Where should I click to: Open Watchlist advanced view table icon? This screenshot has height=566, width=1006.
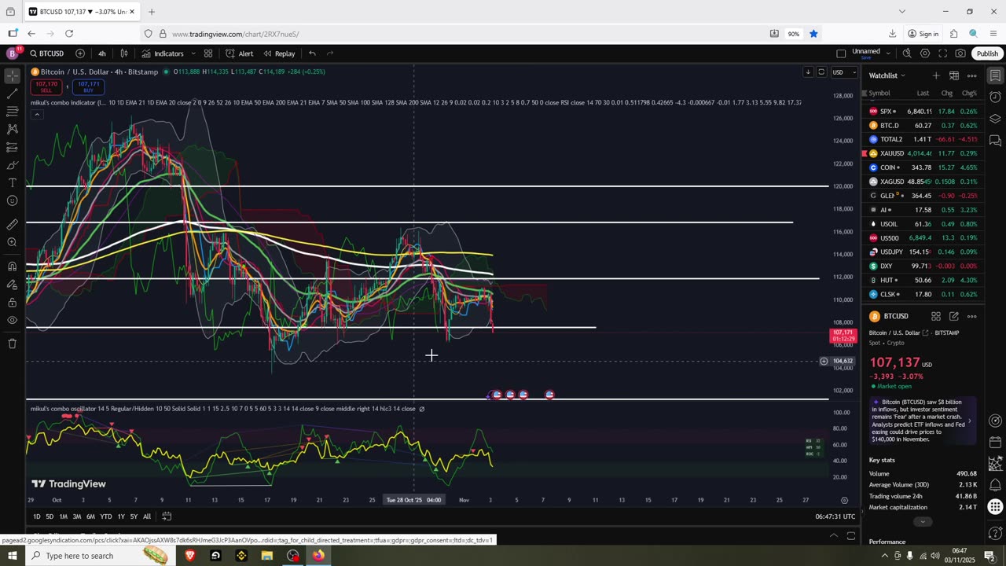coord(954,75)
